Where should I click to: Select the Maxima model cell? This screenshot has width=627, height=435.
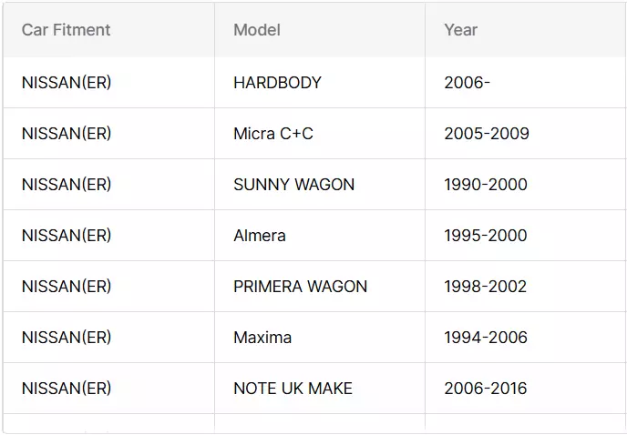coord(320,338)
